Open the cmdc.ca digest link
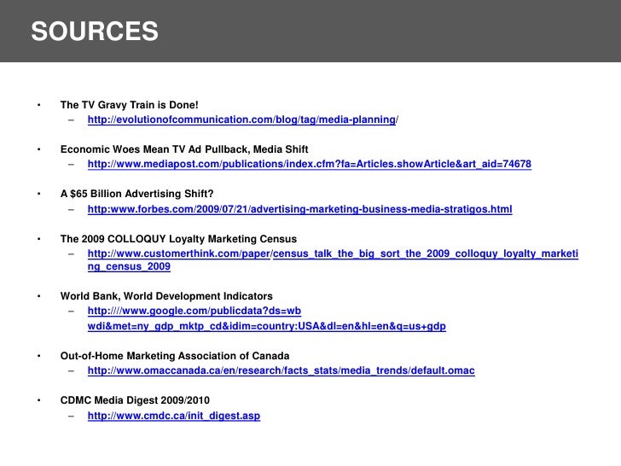This screenshot has height=466, width=621. coord(174,416)
